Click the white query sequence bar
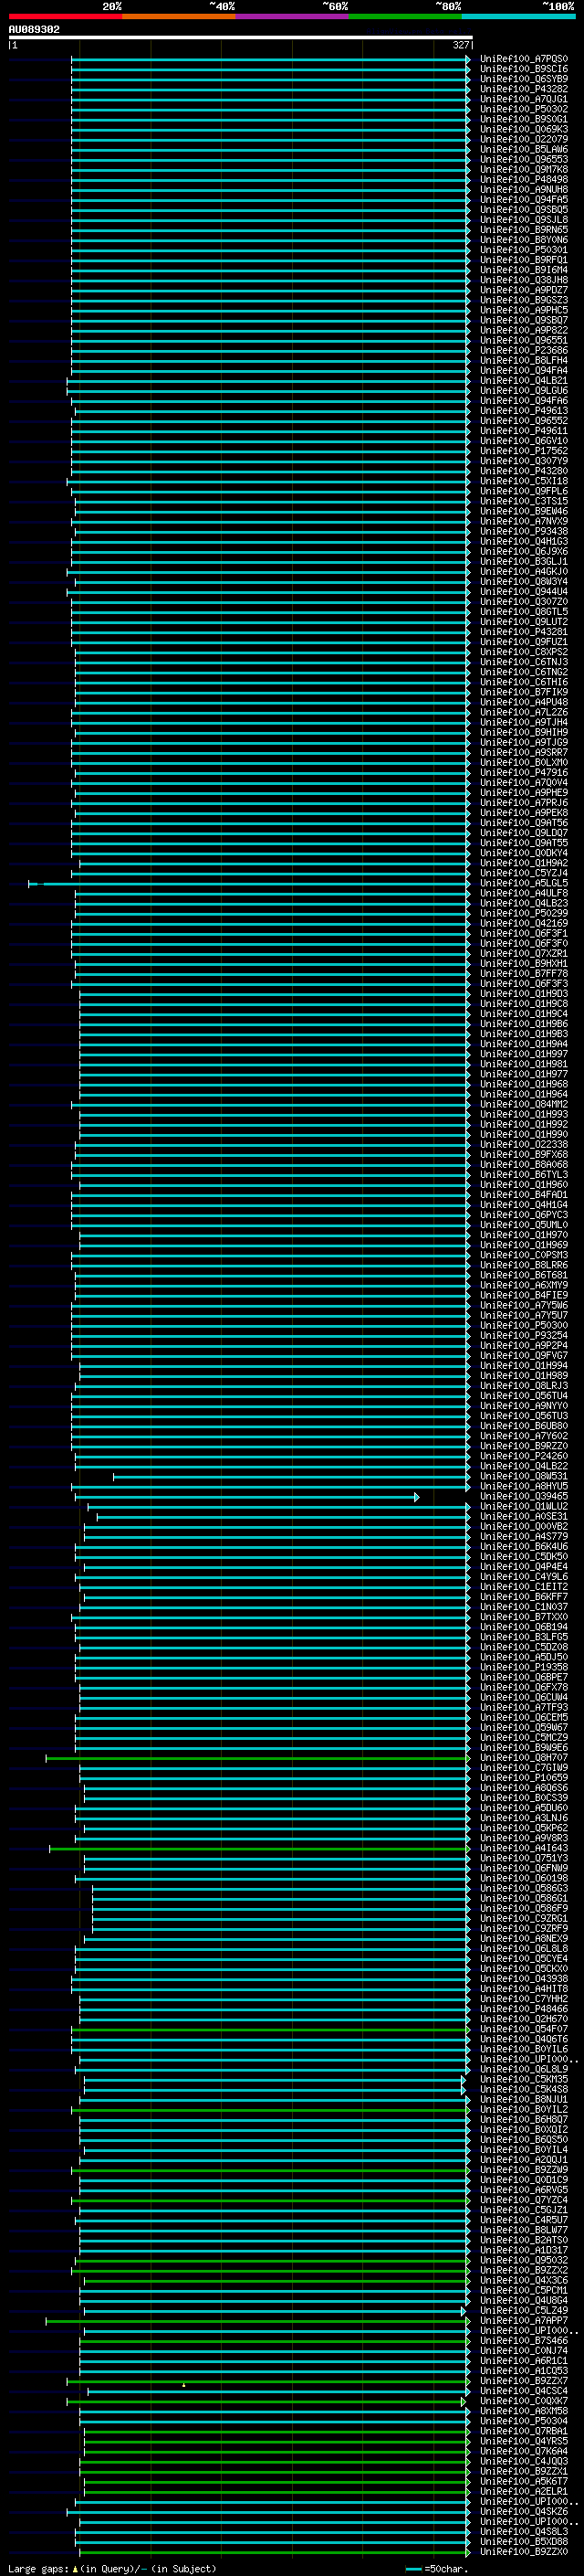Viewport: 584px width, 2576px height. pyautogui.click(x=241, y=37)
